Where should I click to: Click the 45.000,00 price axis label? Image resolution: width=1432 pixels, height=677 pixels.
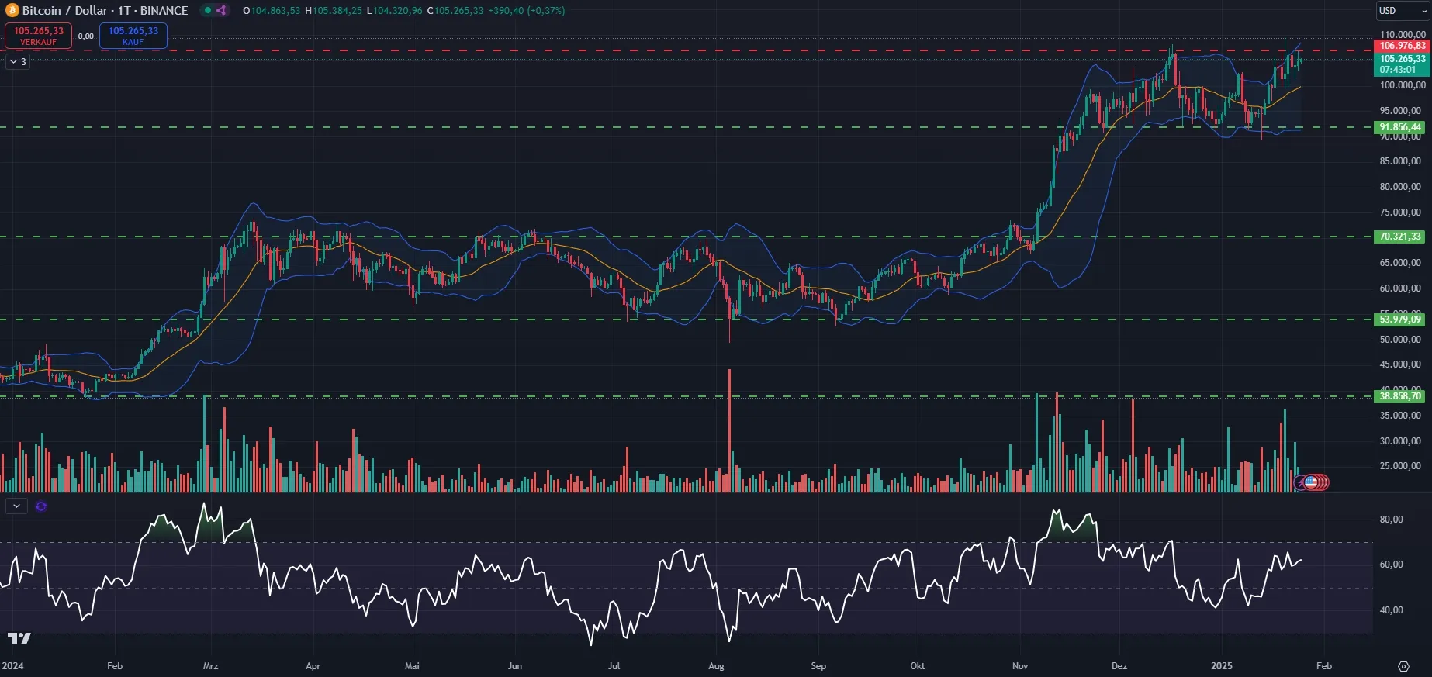pyautogui.click(x=1400, y=364)
